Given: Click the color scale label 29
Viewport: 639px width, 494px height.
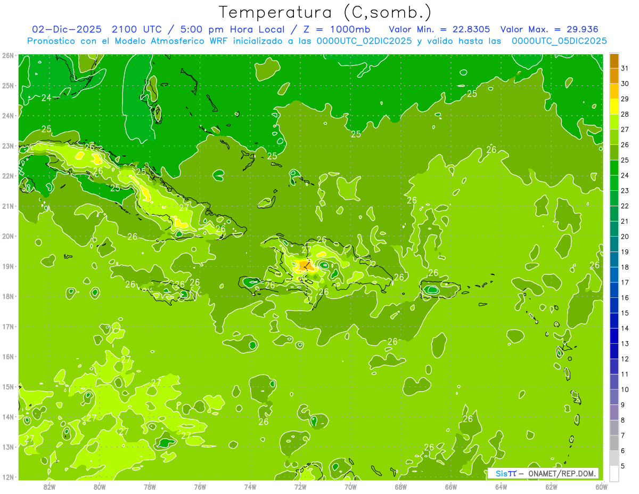Looking at the screenshot, I should click(x=625, y=99).
